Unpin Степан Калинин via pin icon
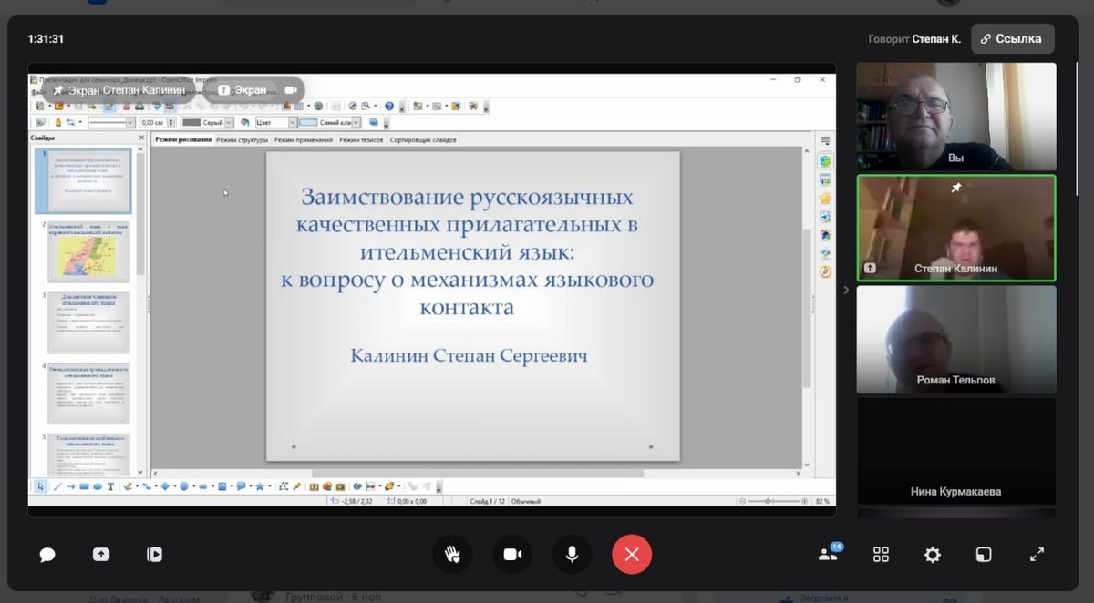This screenshot has width=1094, height=603. click(956, 188)
